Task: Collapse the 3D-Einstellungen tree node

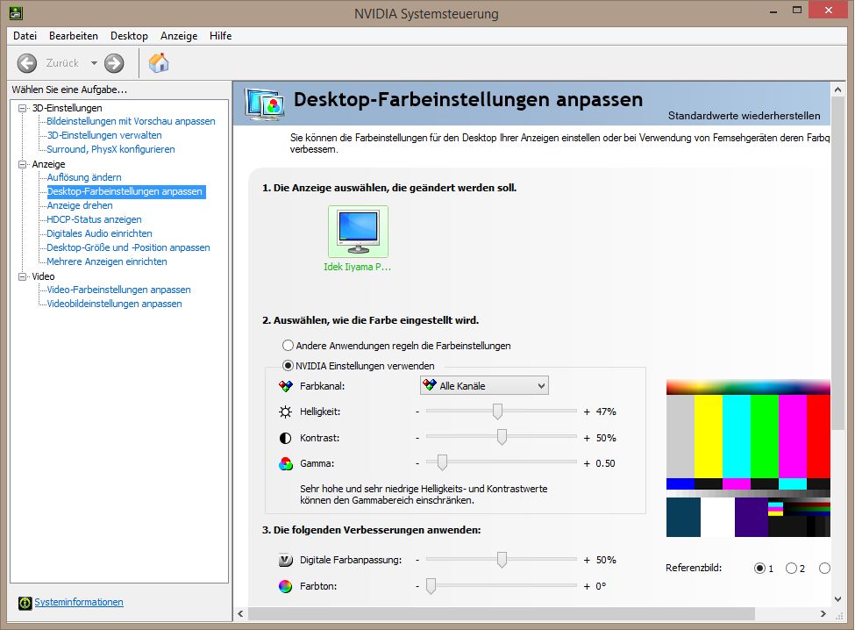Action: point(22,108)
